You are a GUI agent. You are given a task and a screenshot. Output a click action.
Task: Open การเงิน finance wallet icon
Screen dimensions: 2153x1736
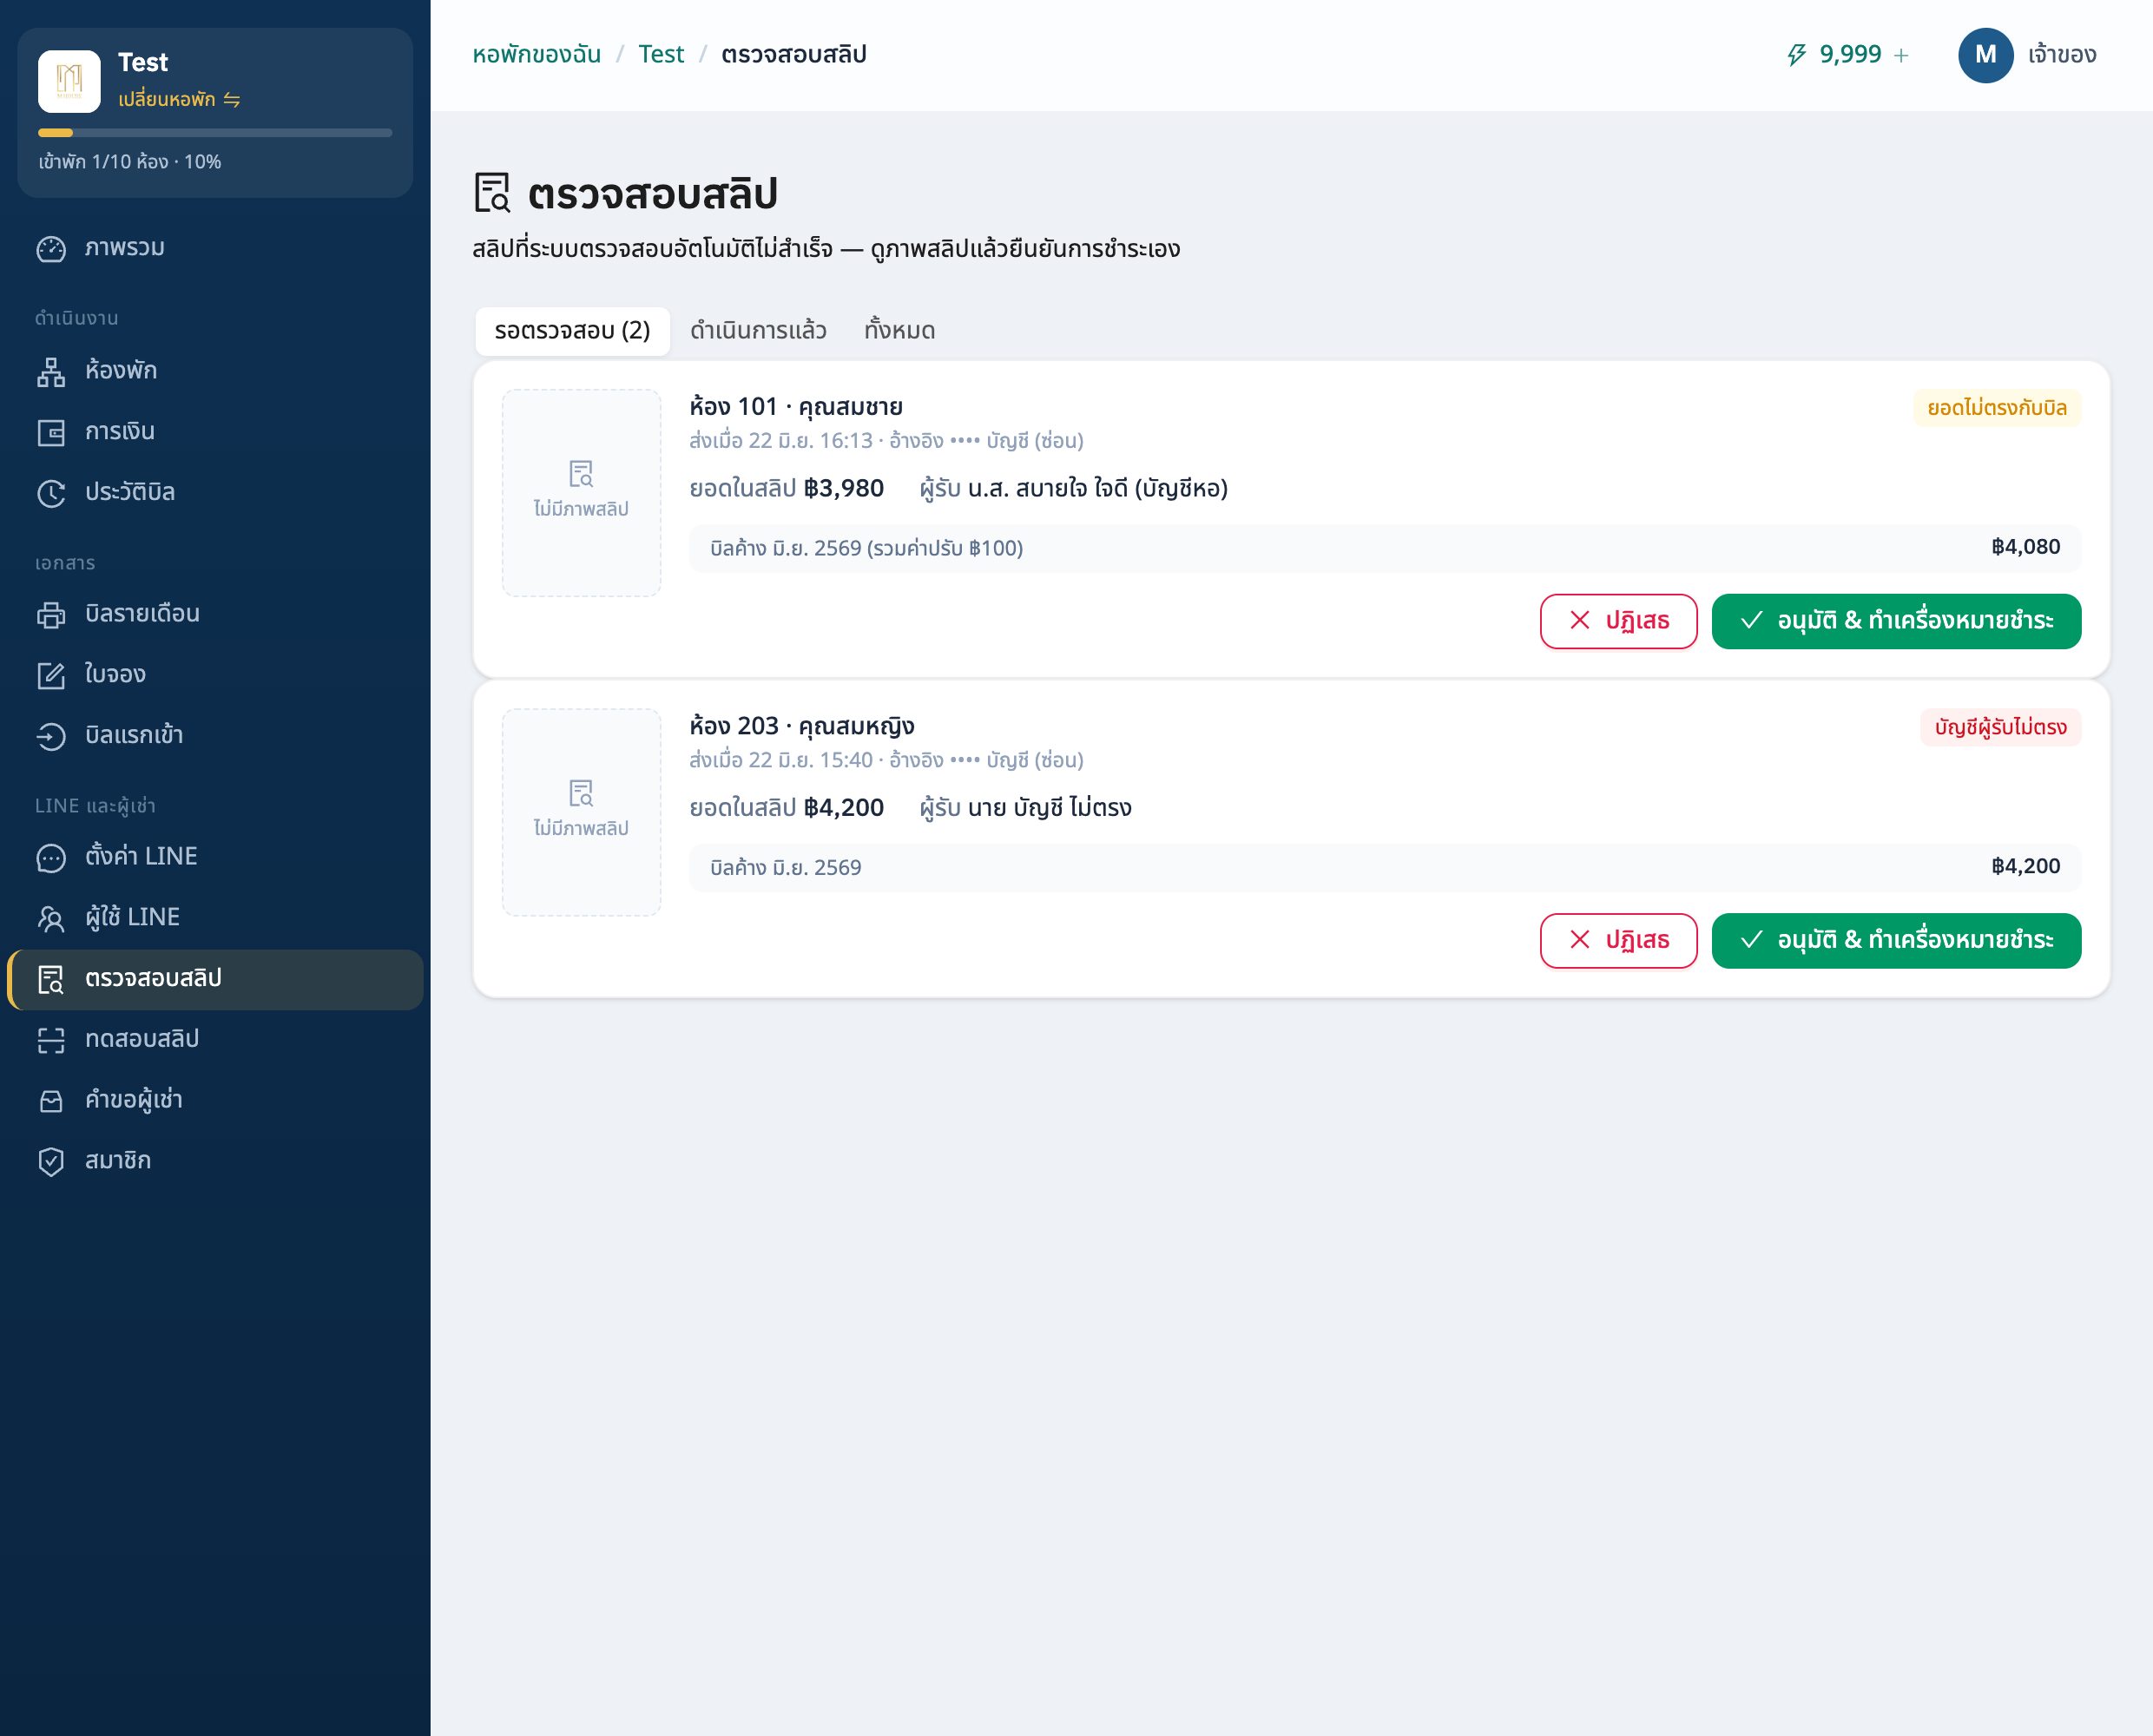tap(51, 432)
